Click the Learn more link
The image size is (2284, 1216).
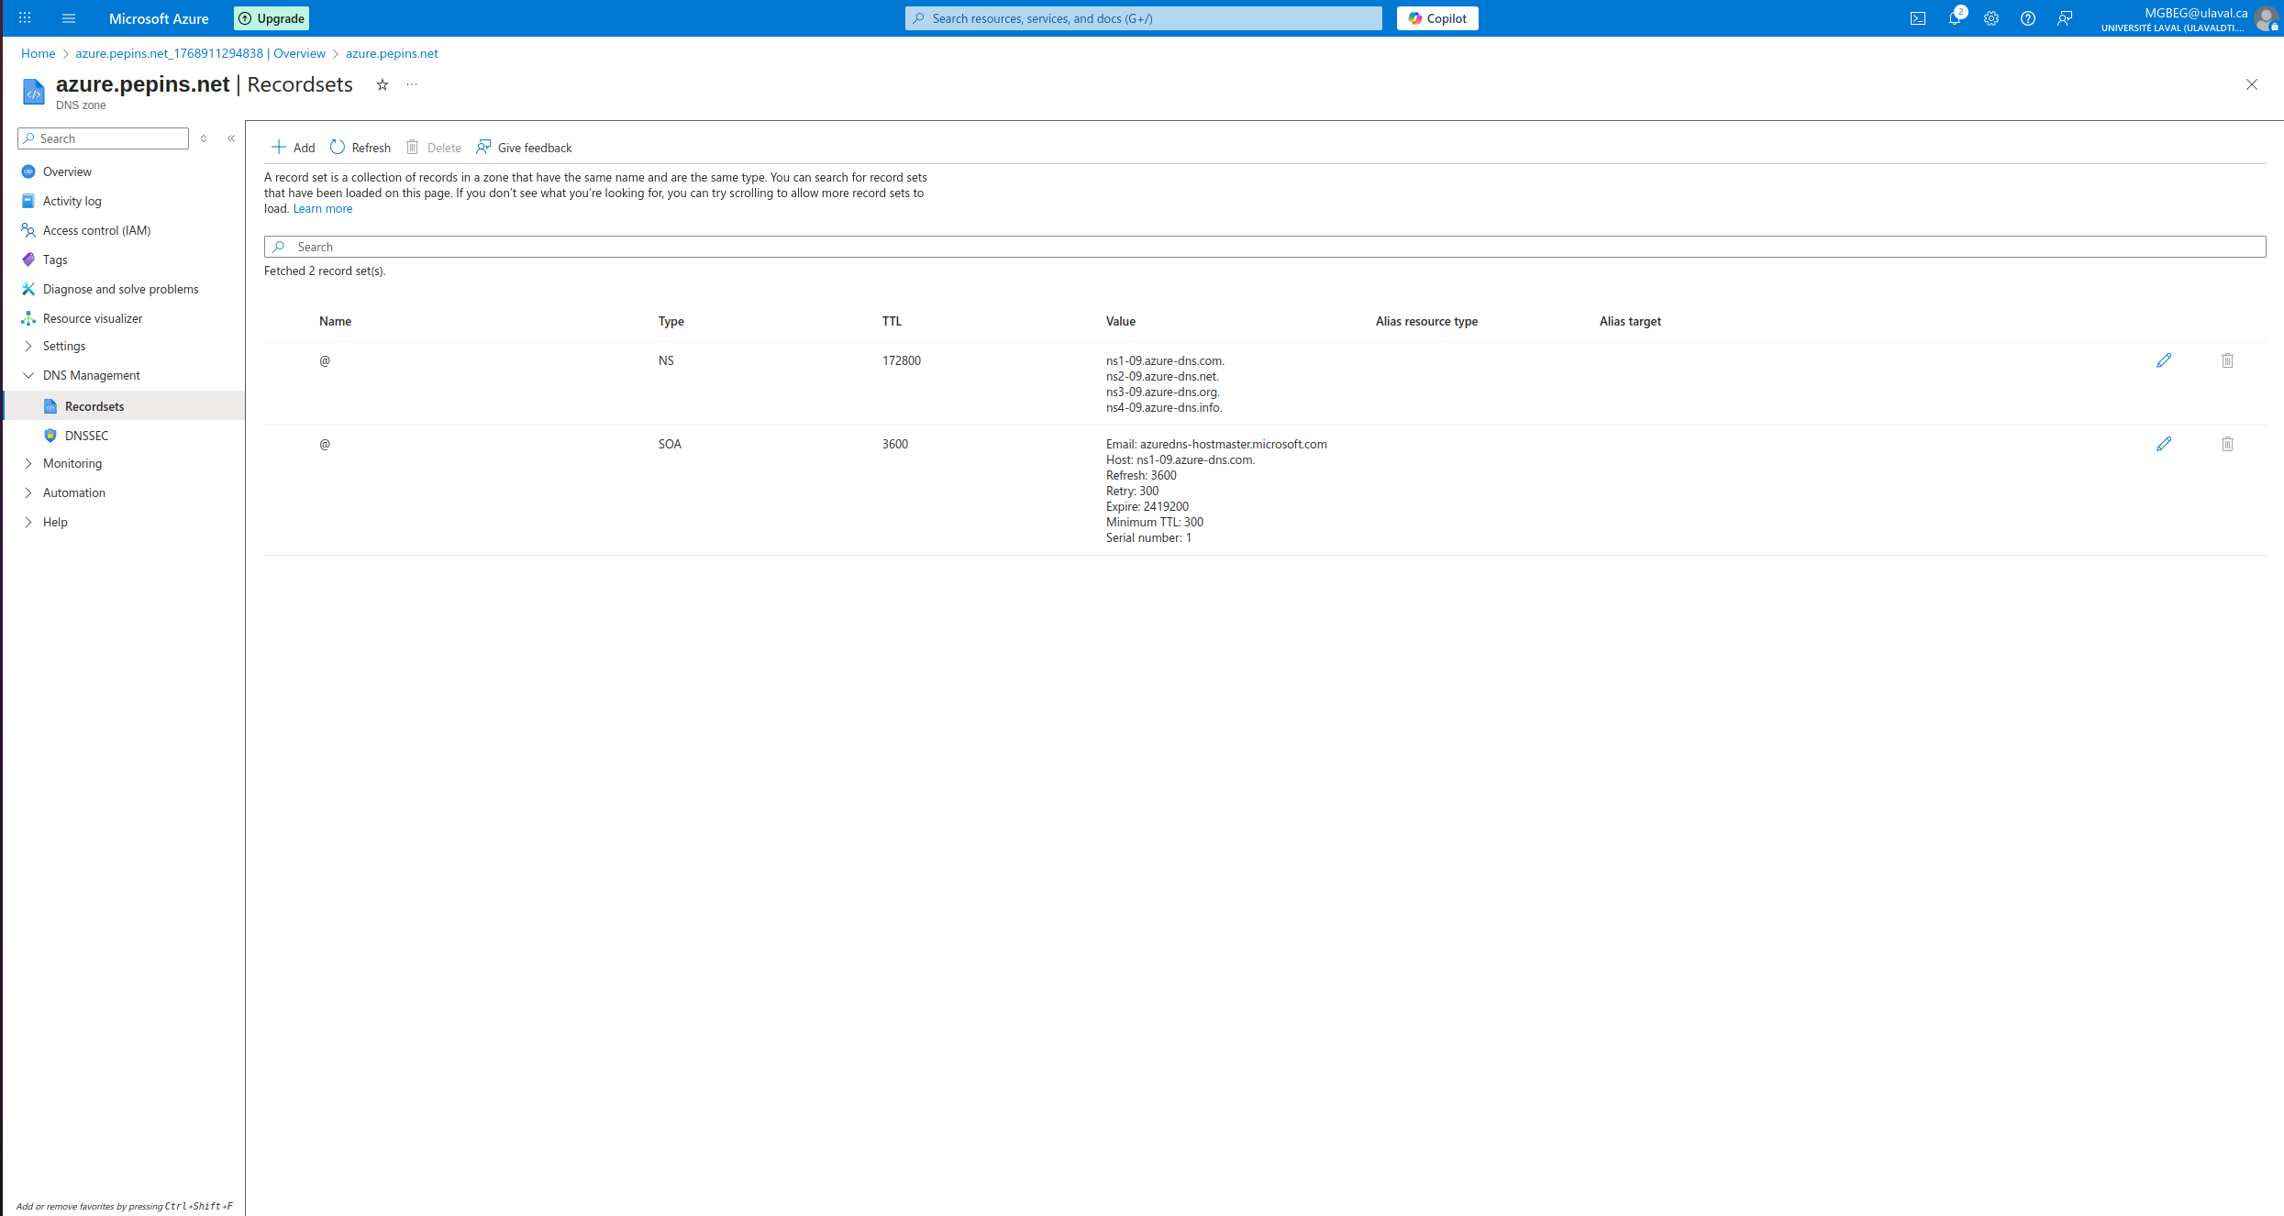point(322,208)
